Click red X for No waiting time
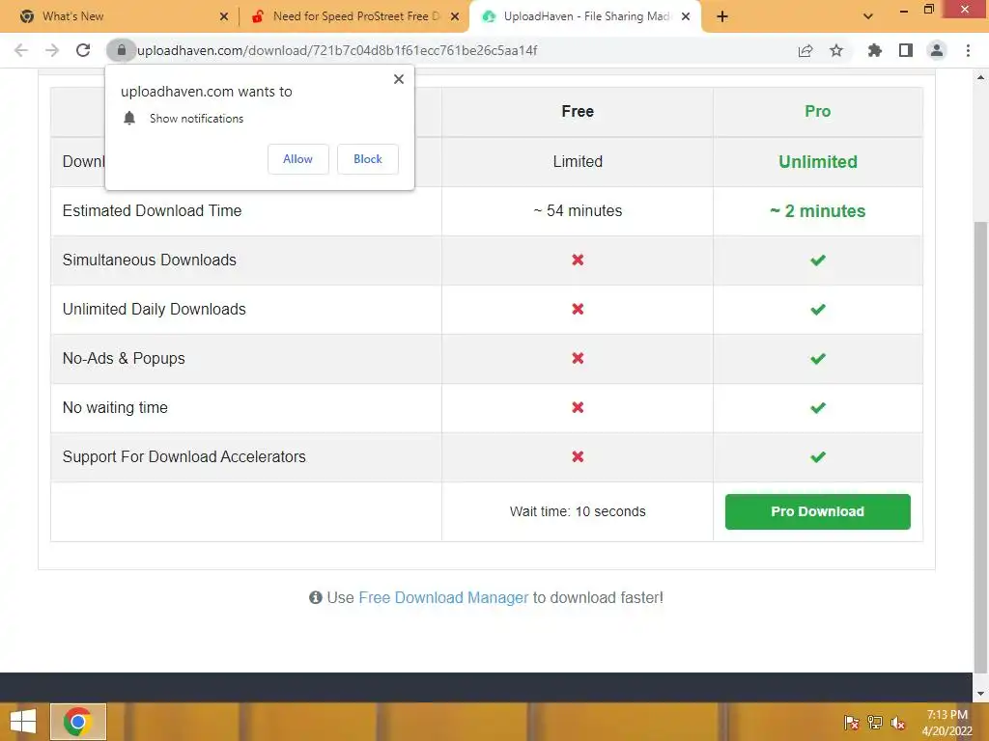Viewport: 989px width, 741px height. tap(578, 407)
